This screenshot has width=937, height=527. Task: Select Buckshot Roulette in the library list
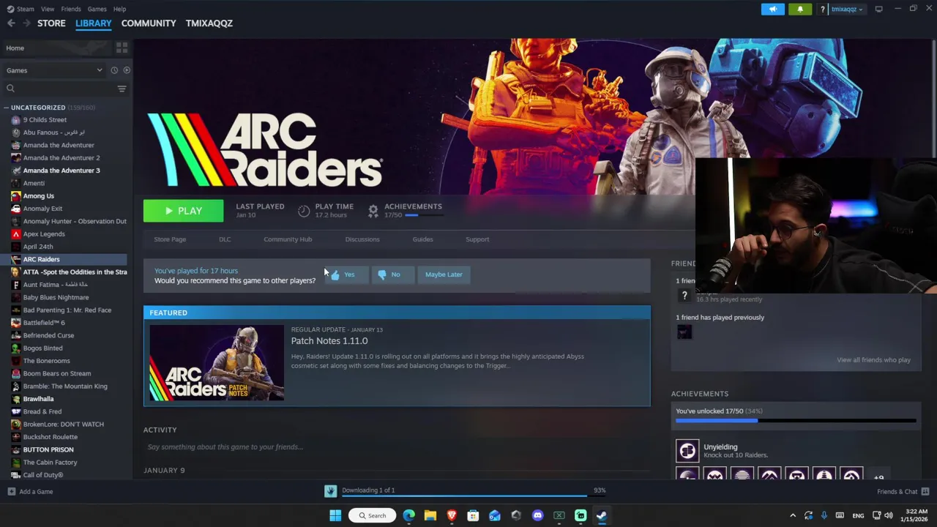click(x=50, y=437)
